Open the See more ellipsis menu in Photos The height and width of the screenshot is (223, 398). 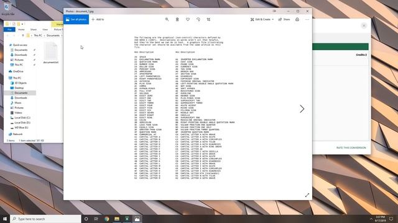(x=307, y=19)
